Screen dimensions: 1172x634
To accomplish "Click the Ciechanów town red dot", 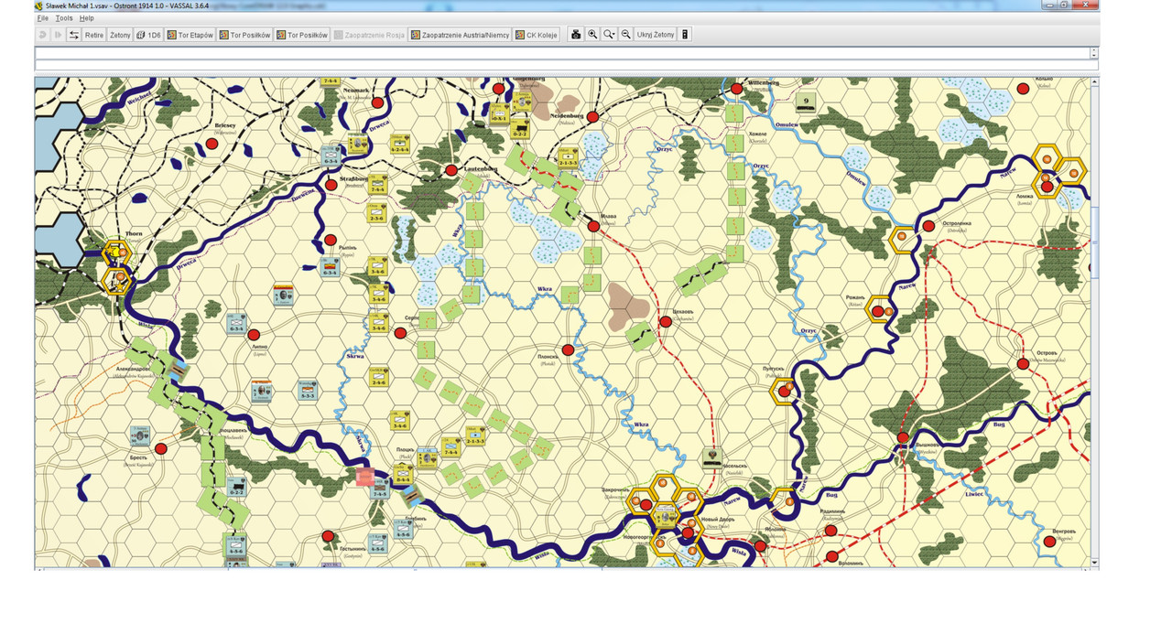I will 666,322.
